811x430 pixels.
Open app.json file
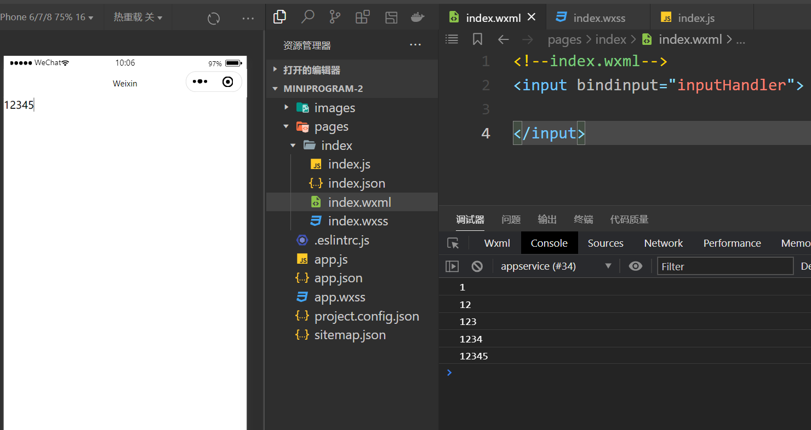352,278
